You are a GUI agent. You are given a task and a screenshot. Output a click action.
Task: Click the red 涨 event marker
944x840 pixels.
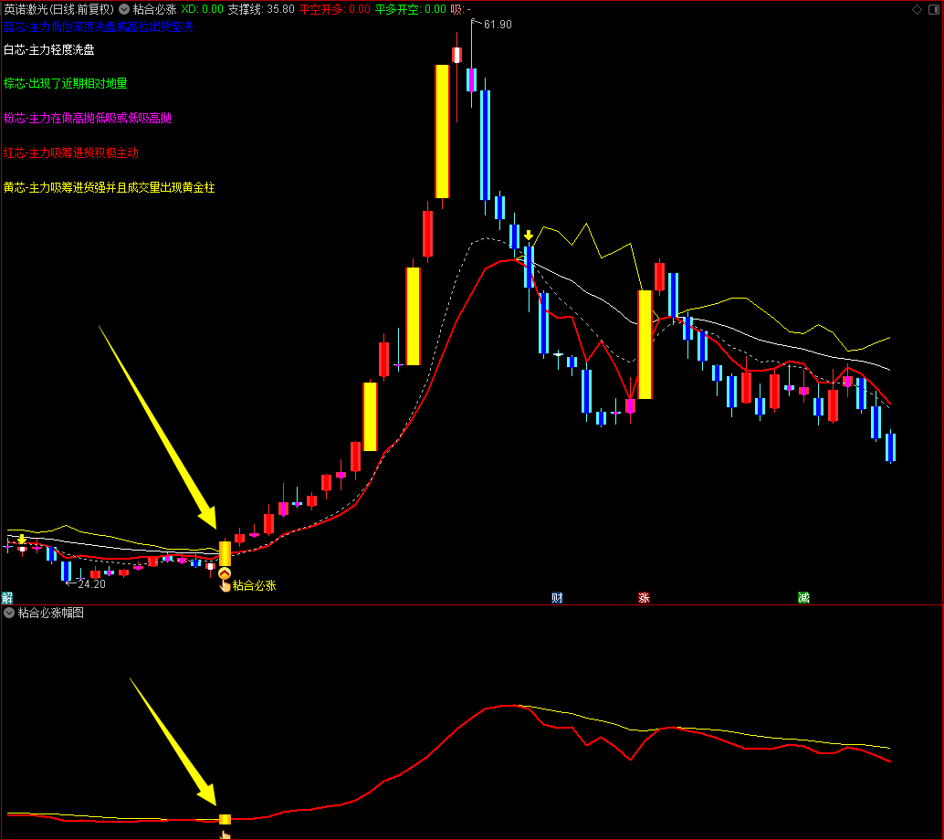click(x=644, y=597)
